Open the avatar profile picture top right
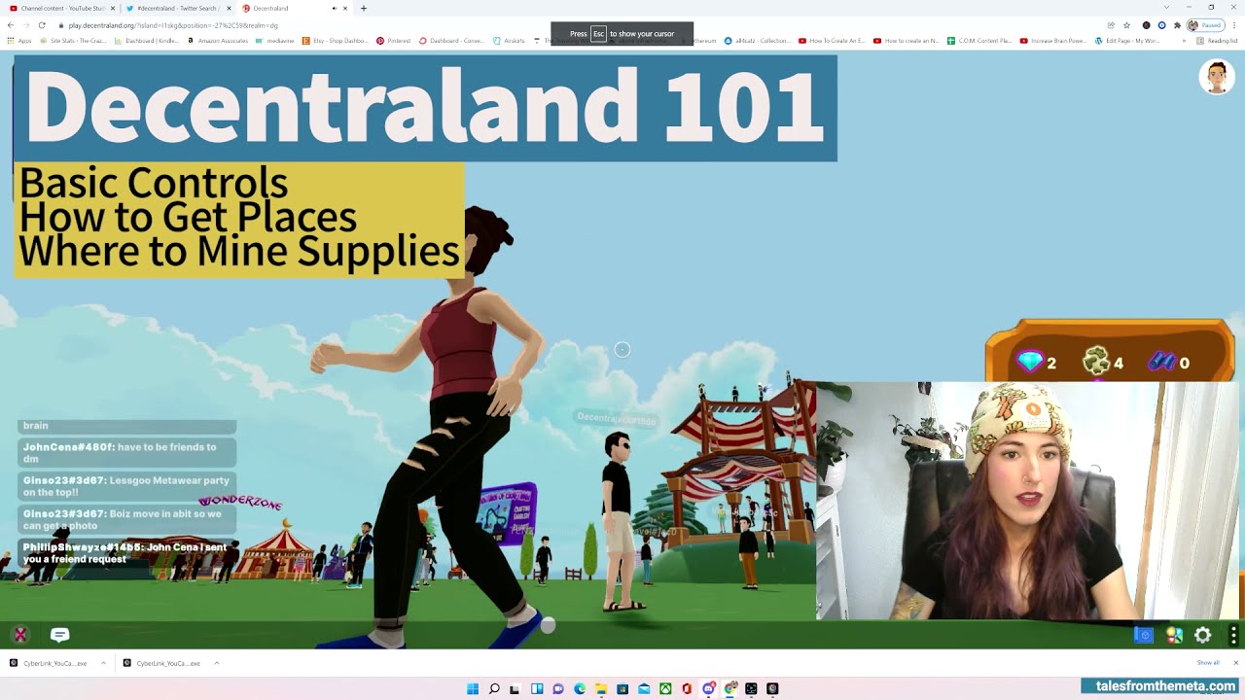Screen dimensions: 1245x700 click(1216, 77)
